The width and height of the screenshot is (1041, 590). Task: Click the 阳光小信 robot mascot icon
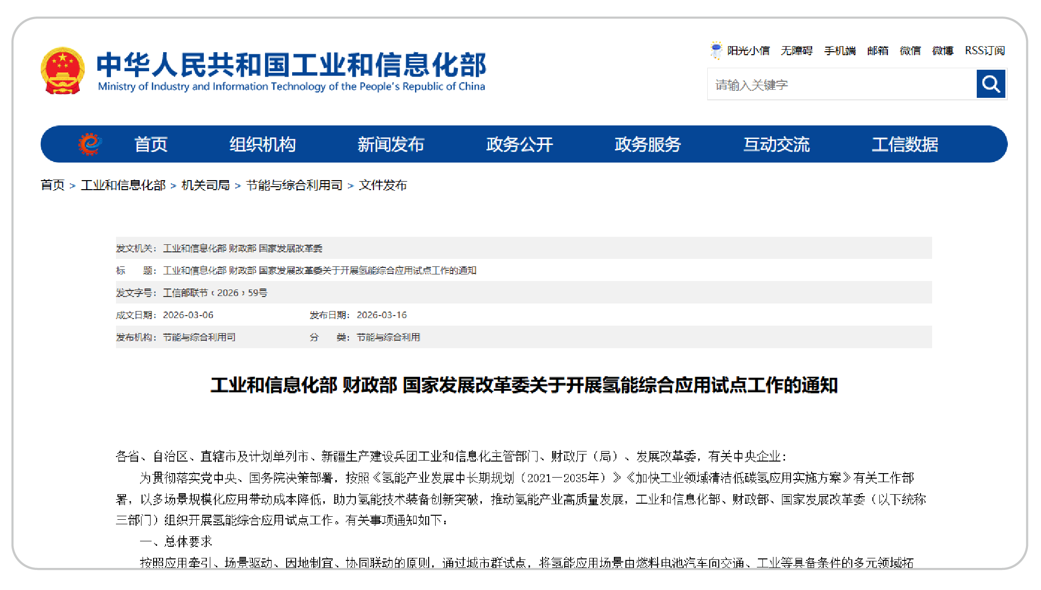716,50
